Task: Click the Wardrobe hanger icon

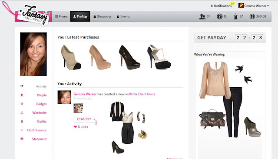Action: (x=22, y=112)
